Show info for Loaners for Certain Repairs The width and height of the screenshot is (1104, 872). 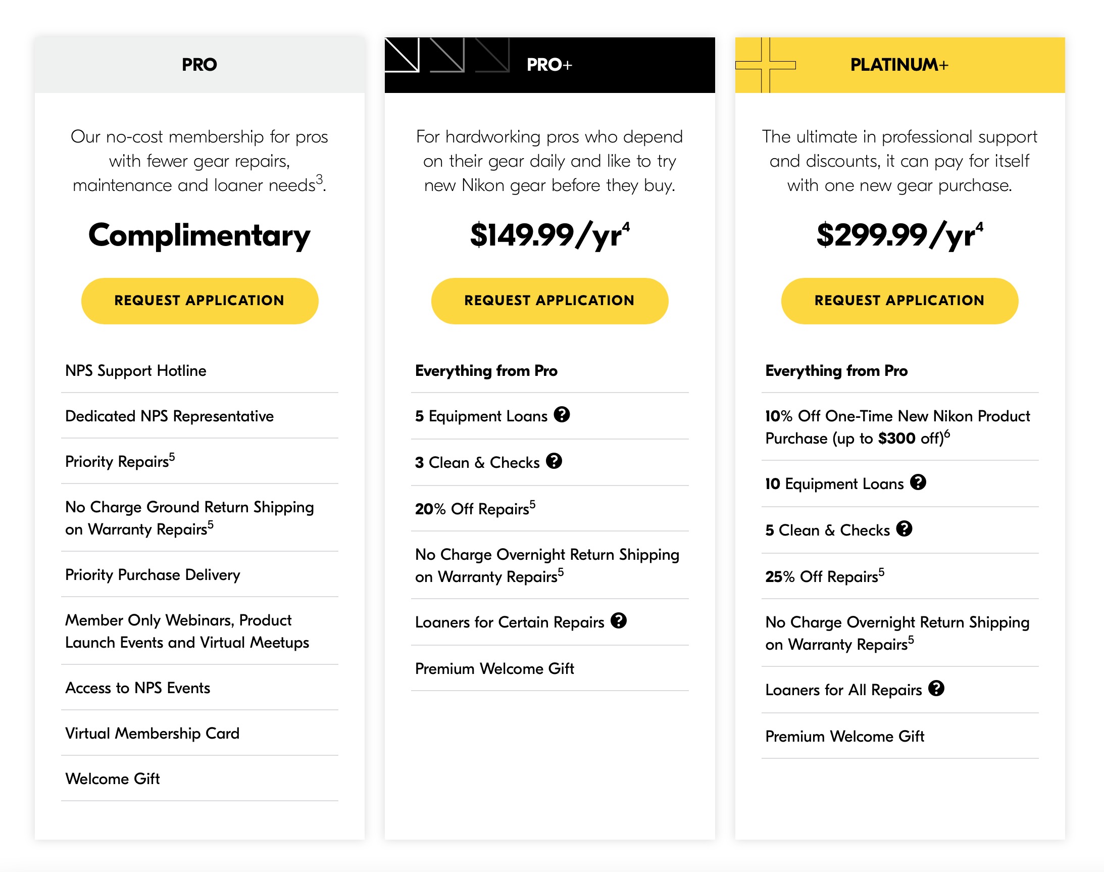click(x=619, y=621)
